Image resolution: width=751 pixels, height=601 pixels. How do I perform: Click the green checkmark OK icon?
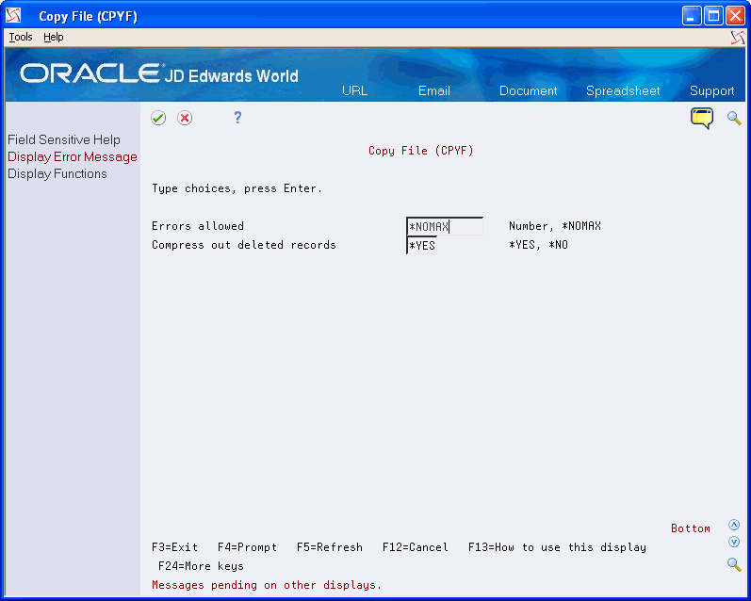click(x=158, y=118)
